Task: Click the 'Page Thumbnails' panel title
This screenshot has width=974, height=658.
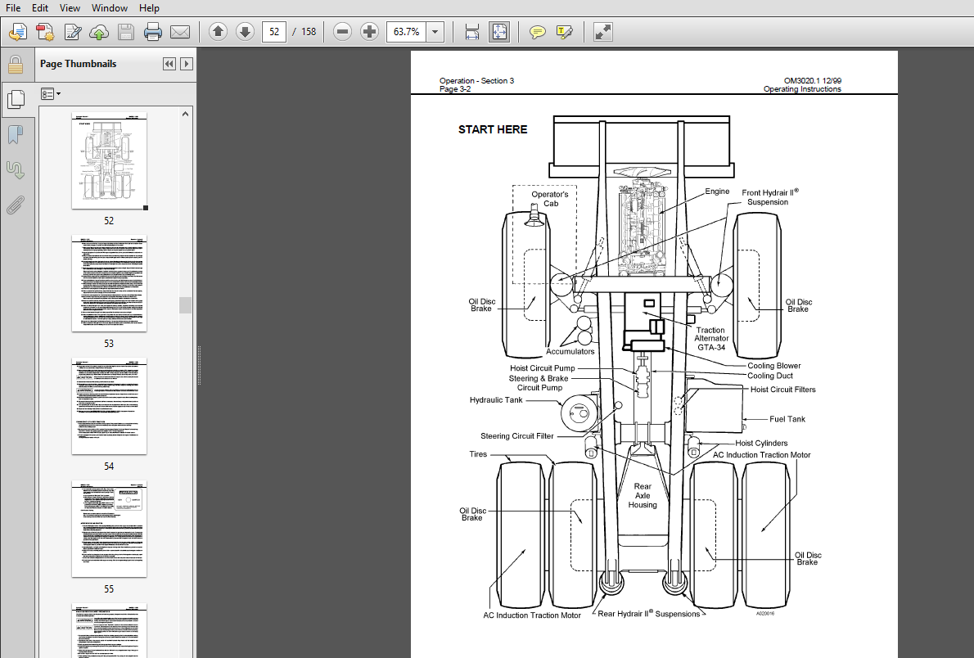Action: 79,64
